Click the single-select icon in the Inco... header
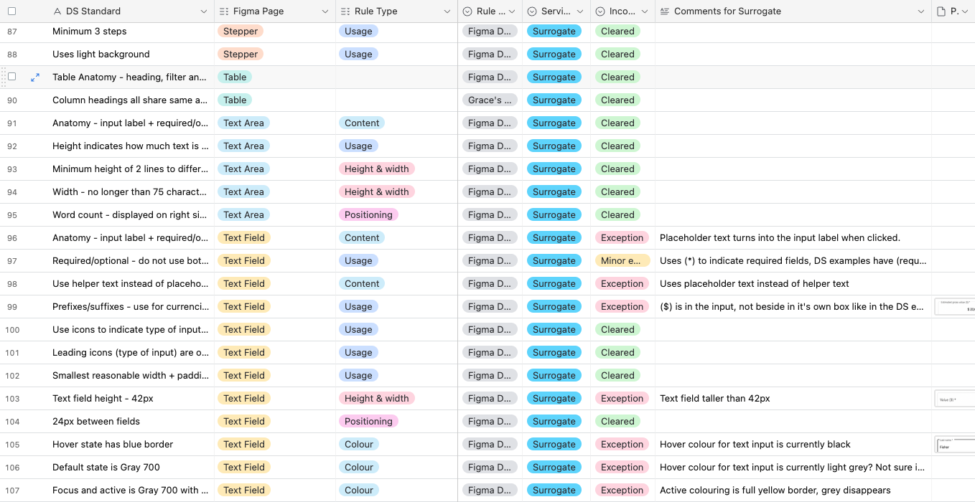Image resolution: width=975 pixels, height=502 pixels. click(x=600, y=11)
